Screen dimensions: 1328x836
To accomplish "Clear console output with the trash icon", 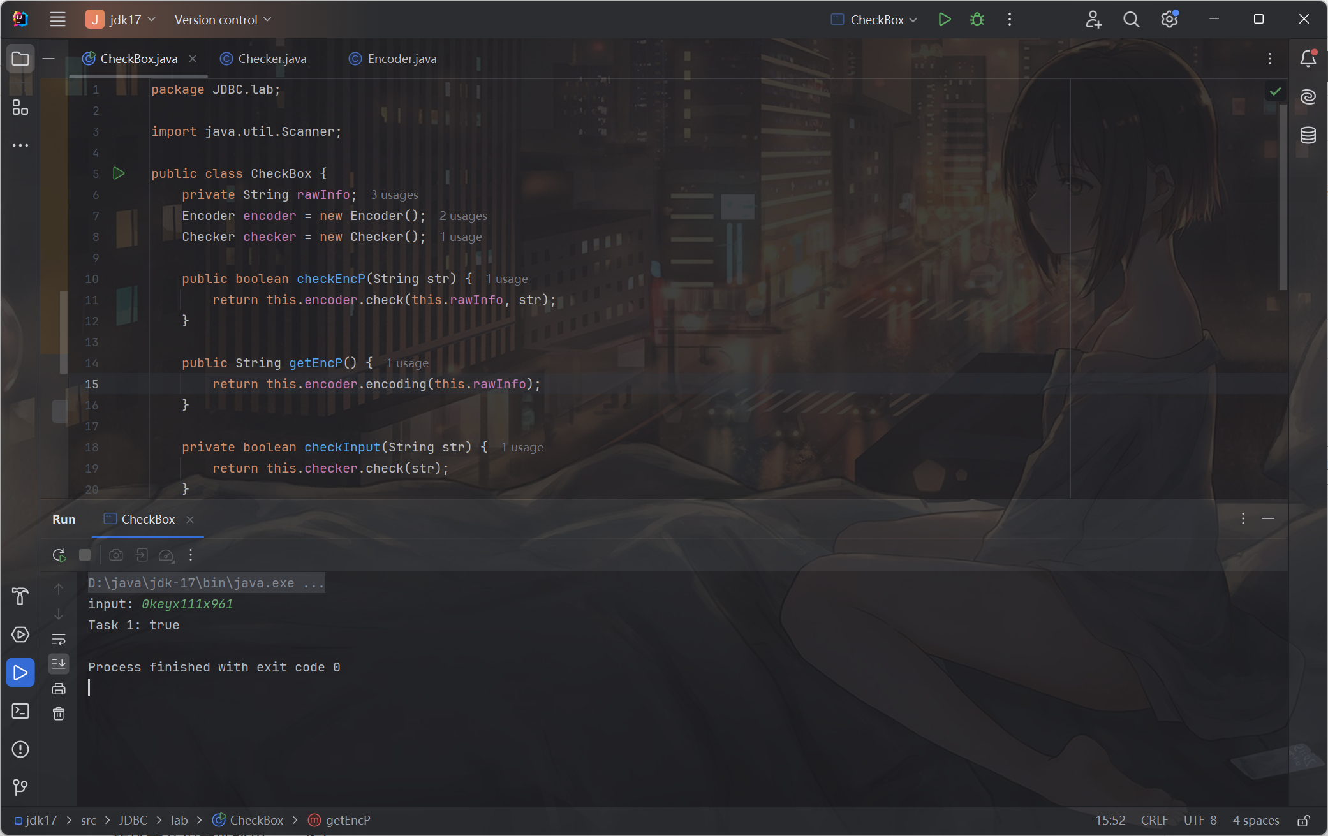I will pyautogui.click(x=59, y=714).
